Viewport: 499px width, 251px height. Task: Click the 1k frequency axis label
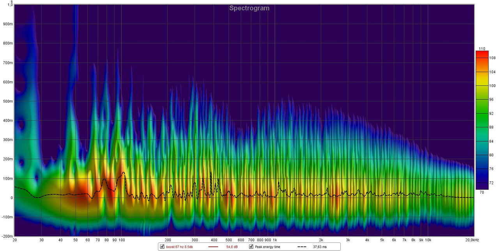(x=275, y=240)
